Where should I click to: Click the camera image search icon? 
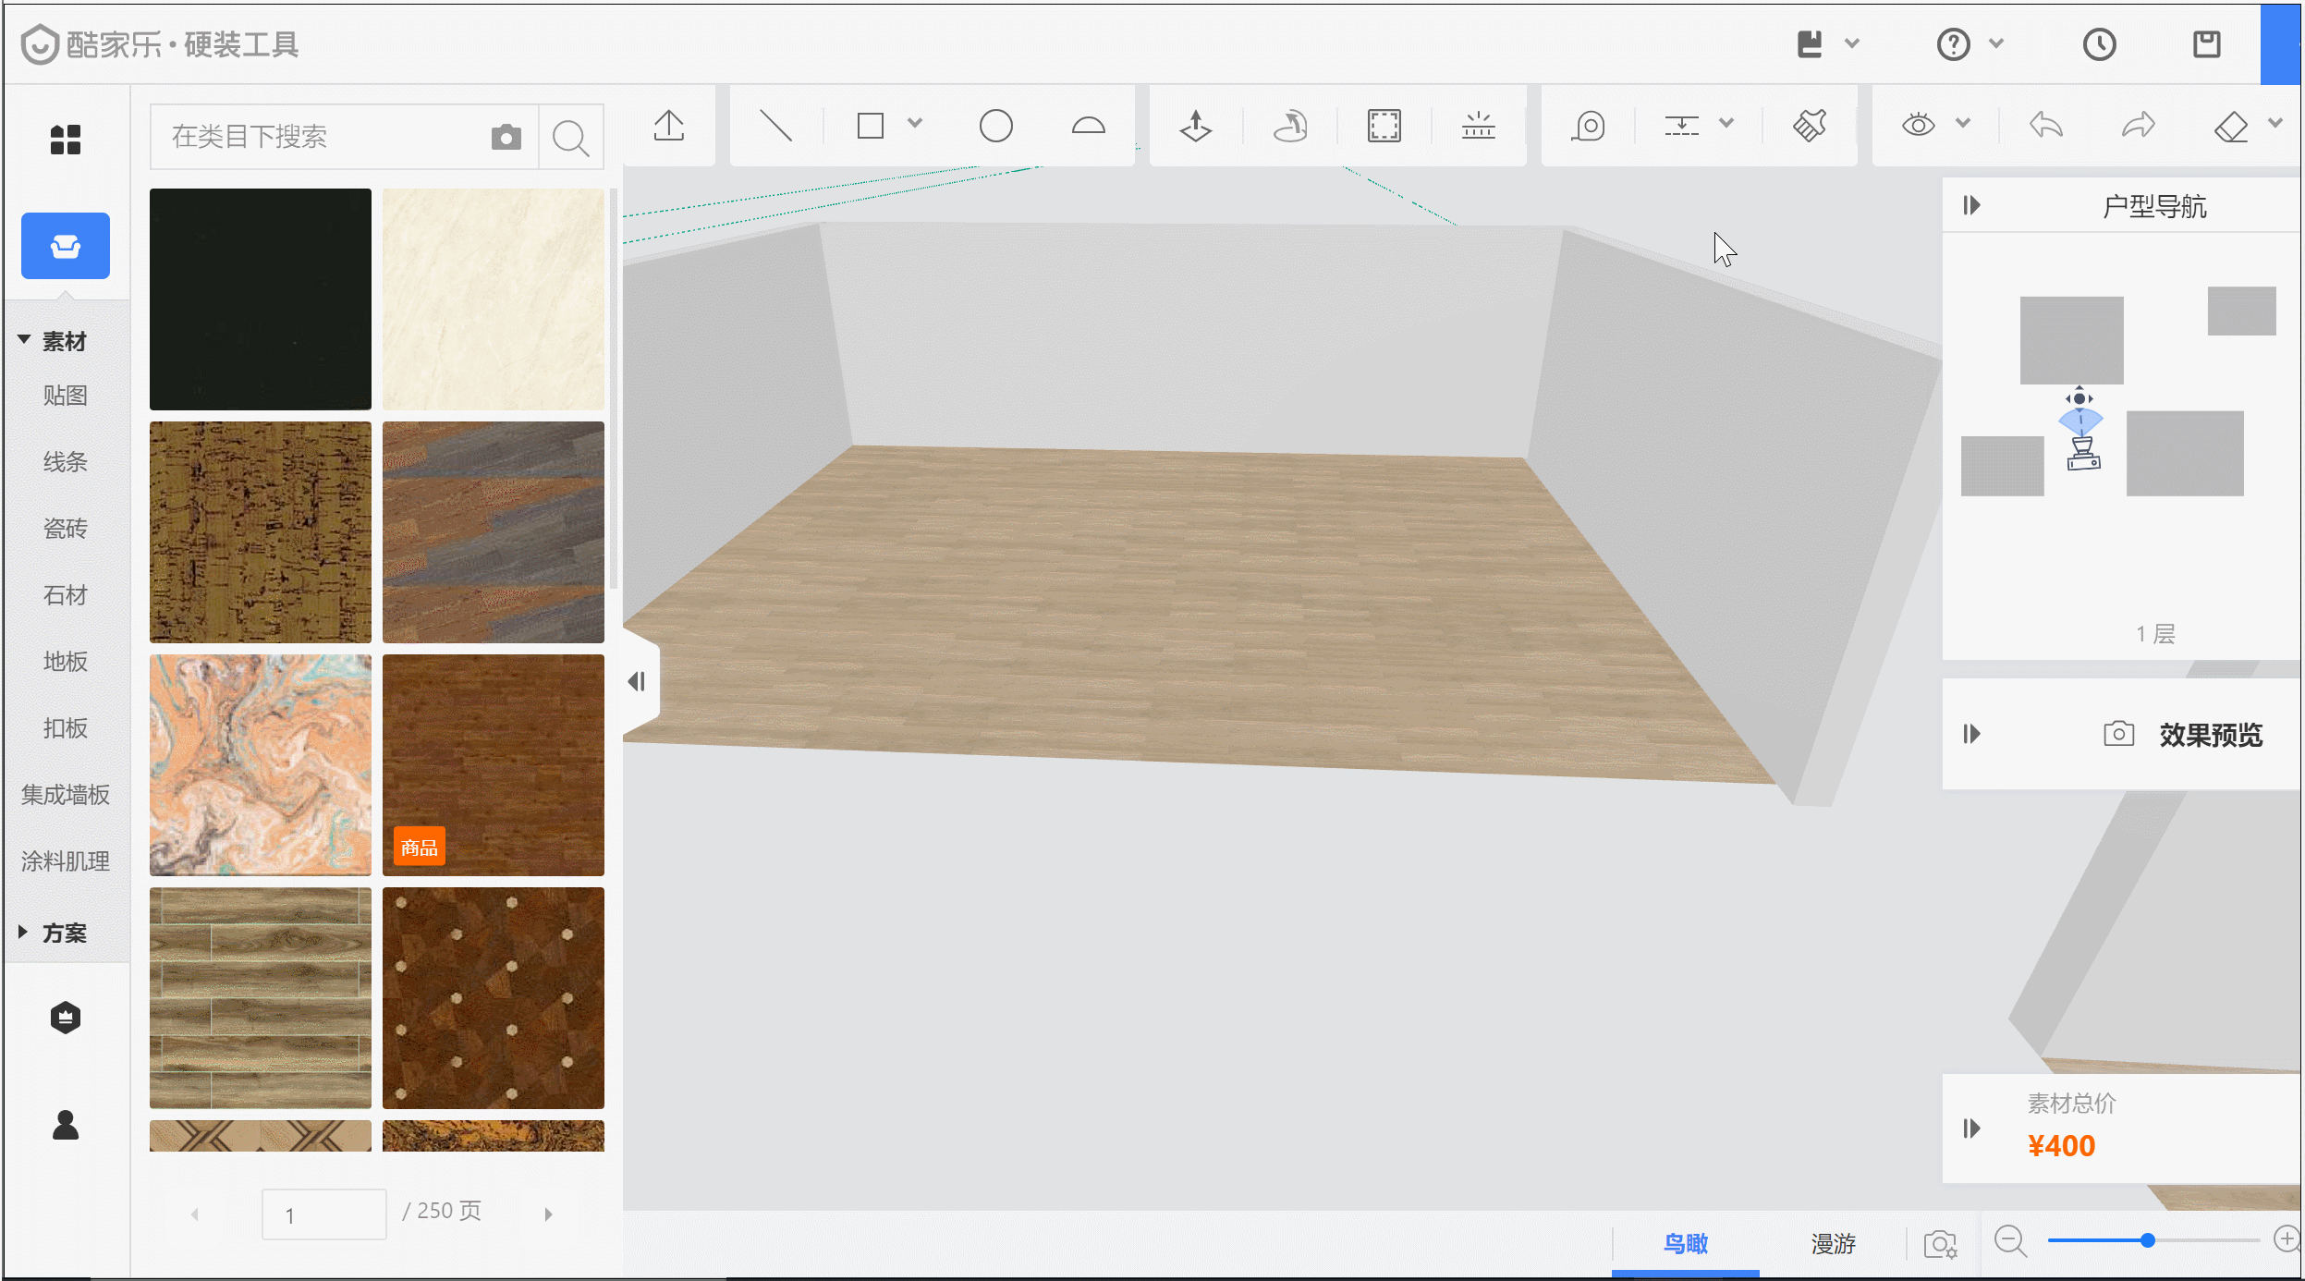(506, 138)
